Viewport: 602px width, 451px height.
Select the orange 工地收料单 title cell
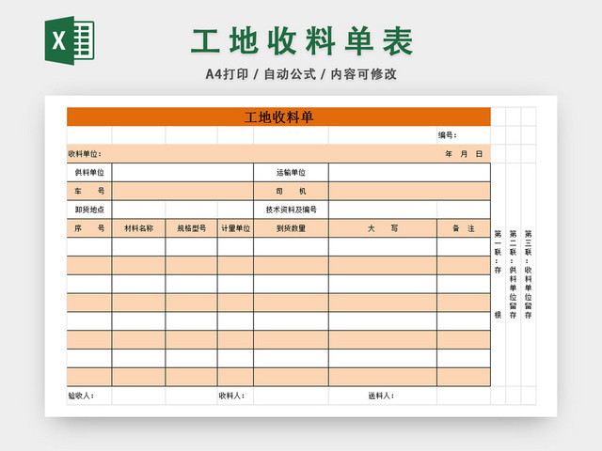(278, 117)
